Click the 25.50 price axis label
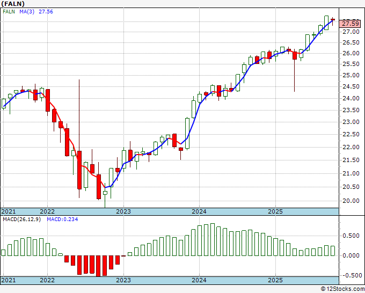Screen dimensions: 365x293 (x=351, y=64)
